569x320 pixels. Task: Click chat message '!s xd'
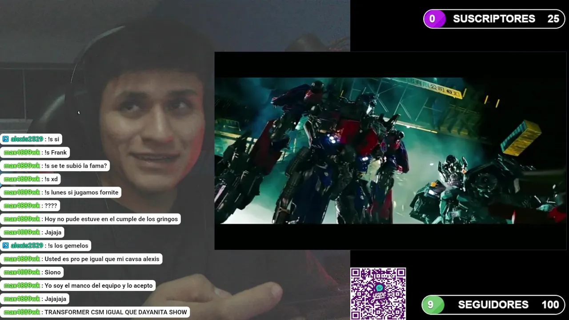tap(31, 179)
